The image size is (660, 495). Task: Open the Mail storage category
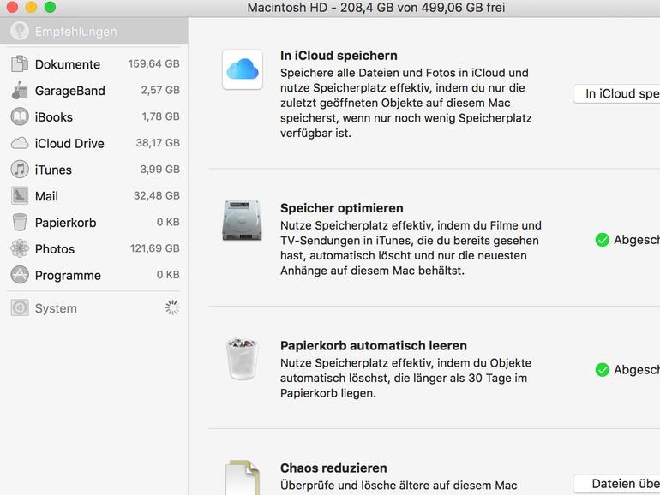(94, 196)
